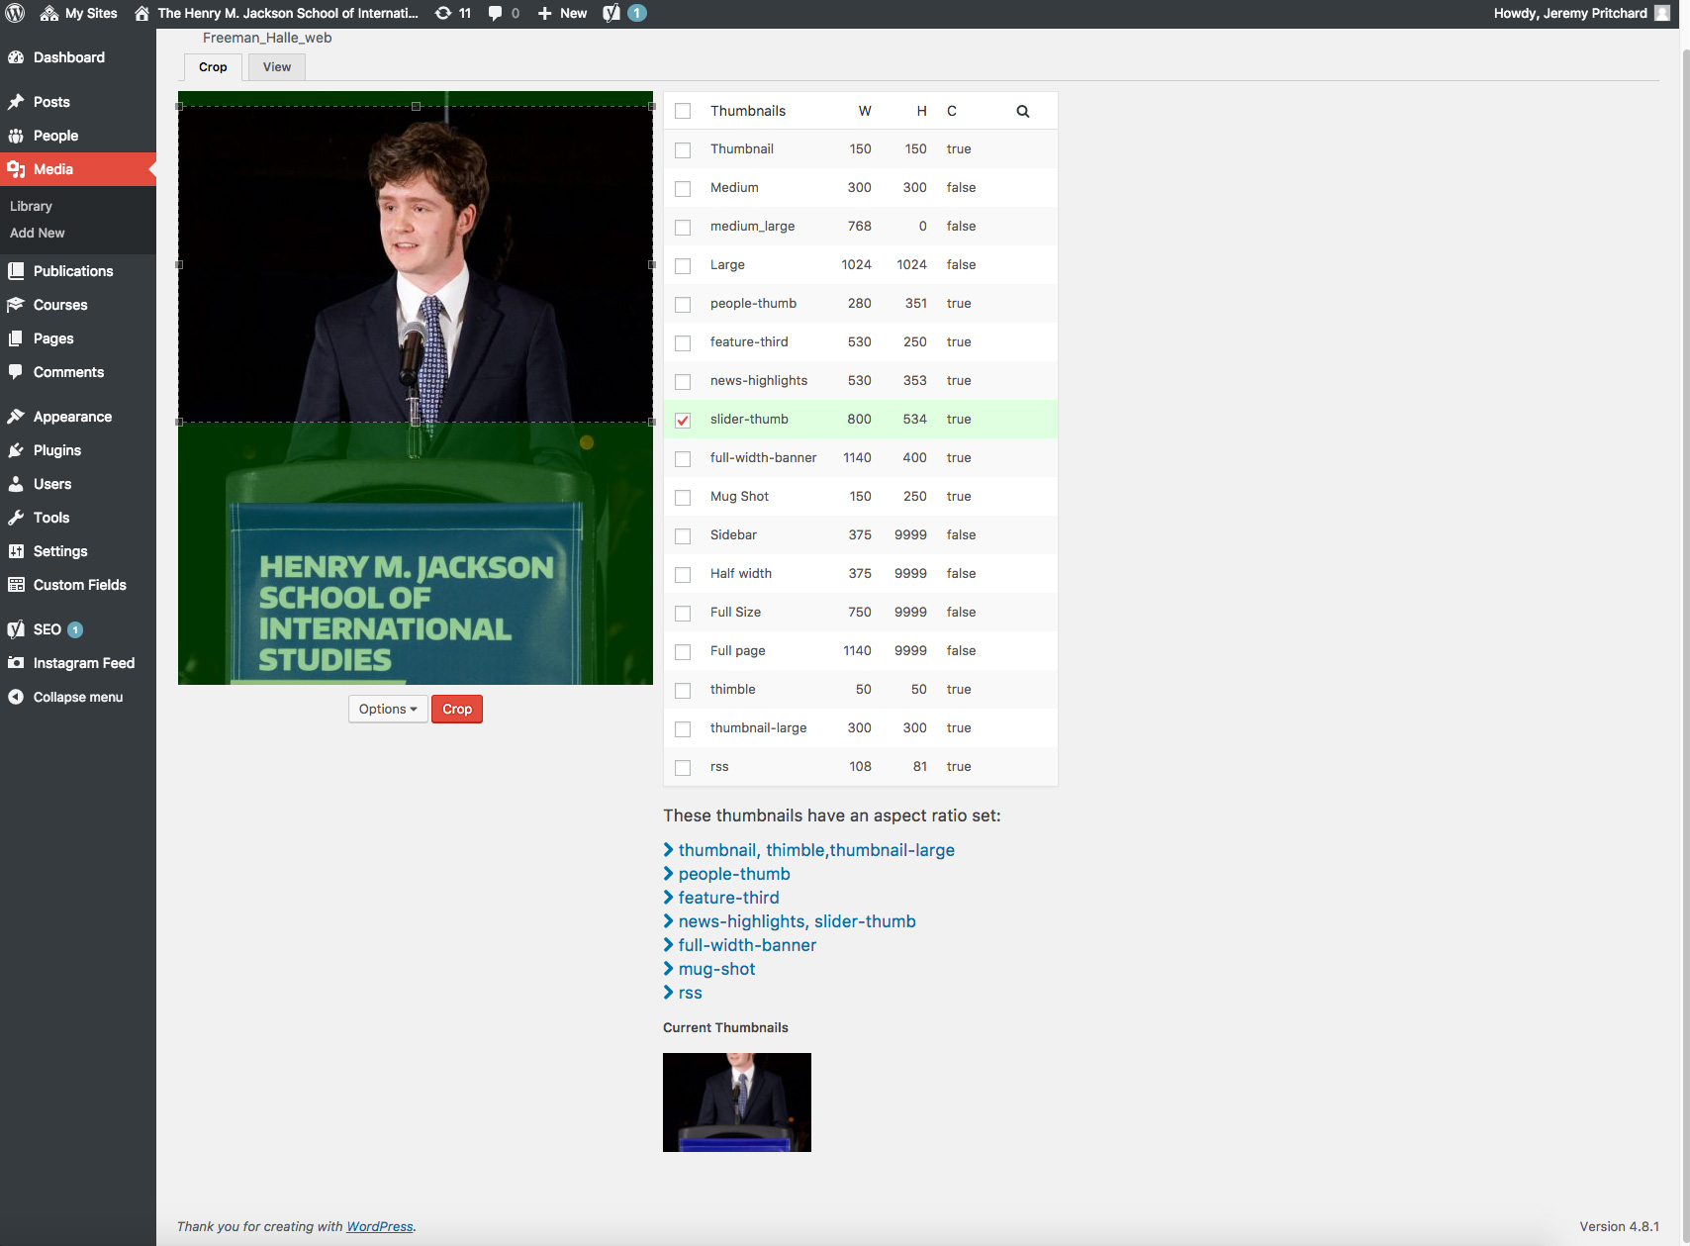Check the Medium size checkbox

coord(683,189)
